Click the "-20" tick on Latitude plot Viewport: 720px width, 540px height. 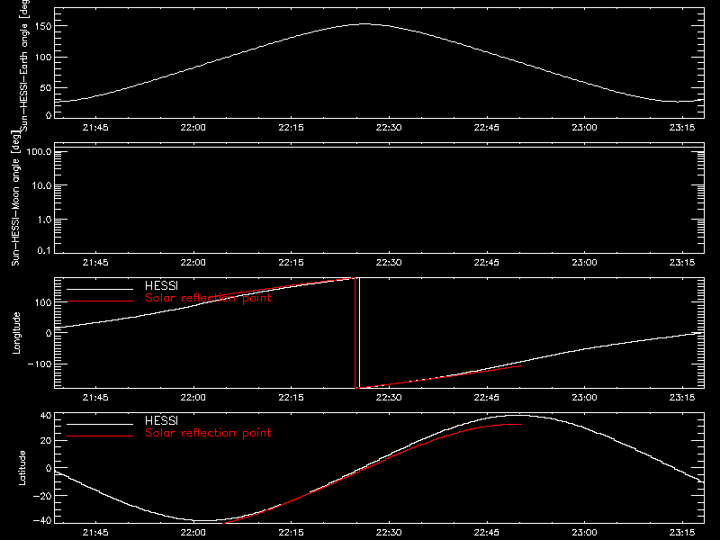tap(42, 496)
